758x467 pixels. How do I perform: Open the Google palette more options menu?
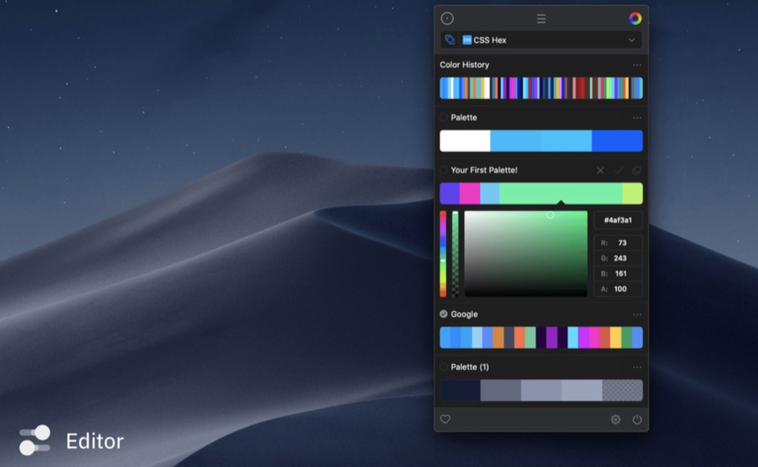[637, 314]
